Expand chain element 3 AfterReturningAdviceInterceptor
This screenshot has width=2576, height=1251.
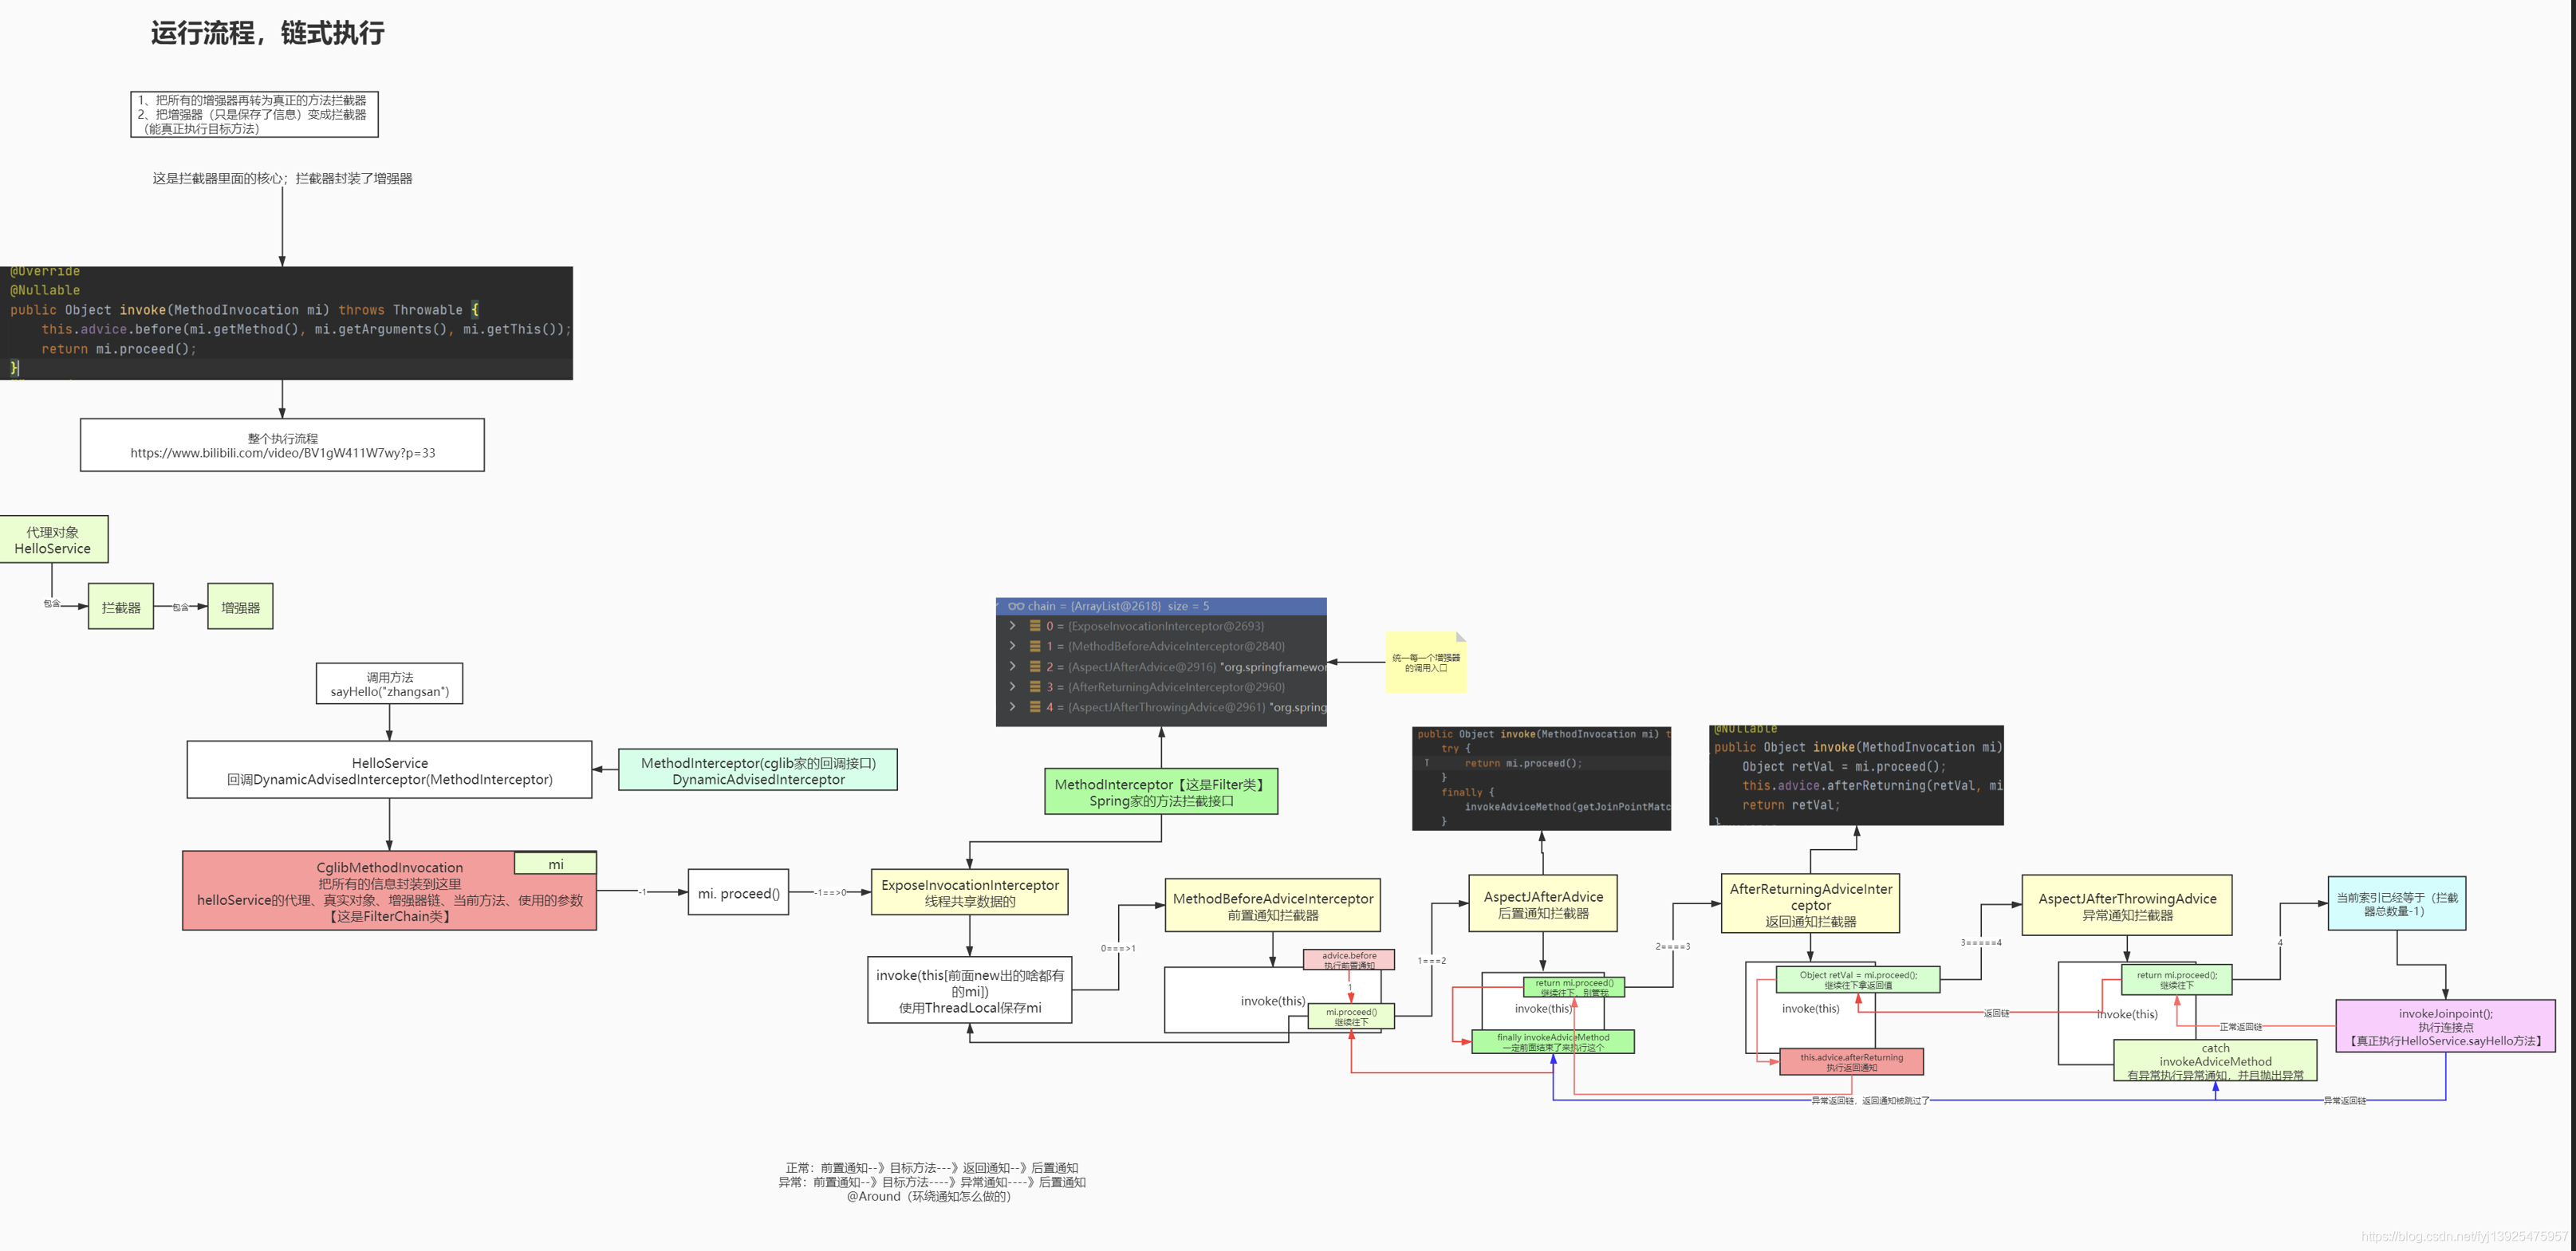pyautogui.click(x=1012, y=687)
